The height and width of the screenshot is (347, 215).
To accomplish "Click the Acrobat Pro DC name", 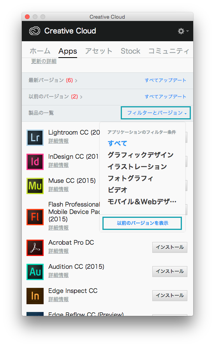I will click(x=71, y=242).
